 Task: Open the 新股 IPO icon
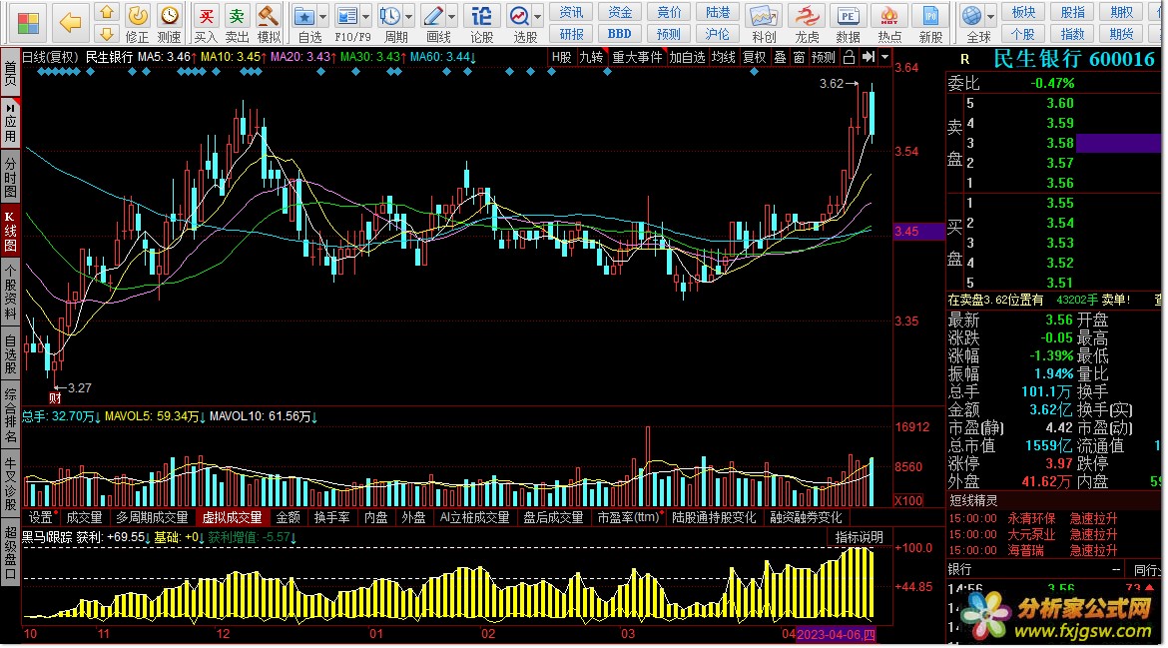point(931,16)
